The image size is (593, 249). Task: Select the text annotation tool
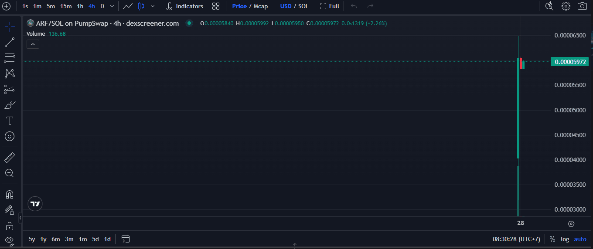tap(10, 121)
